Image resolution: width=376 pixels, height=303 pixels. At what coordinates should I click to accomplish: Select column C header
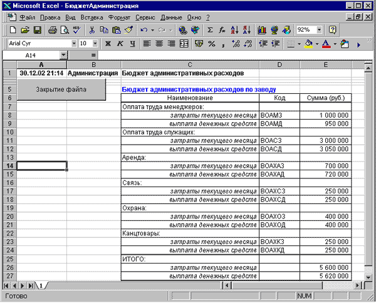tap(190, 64)
